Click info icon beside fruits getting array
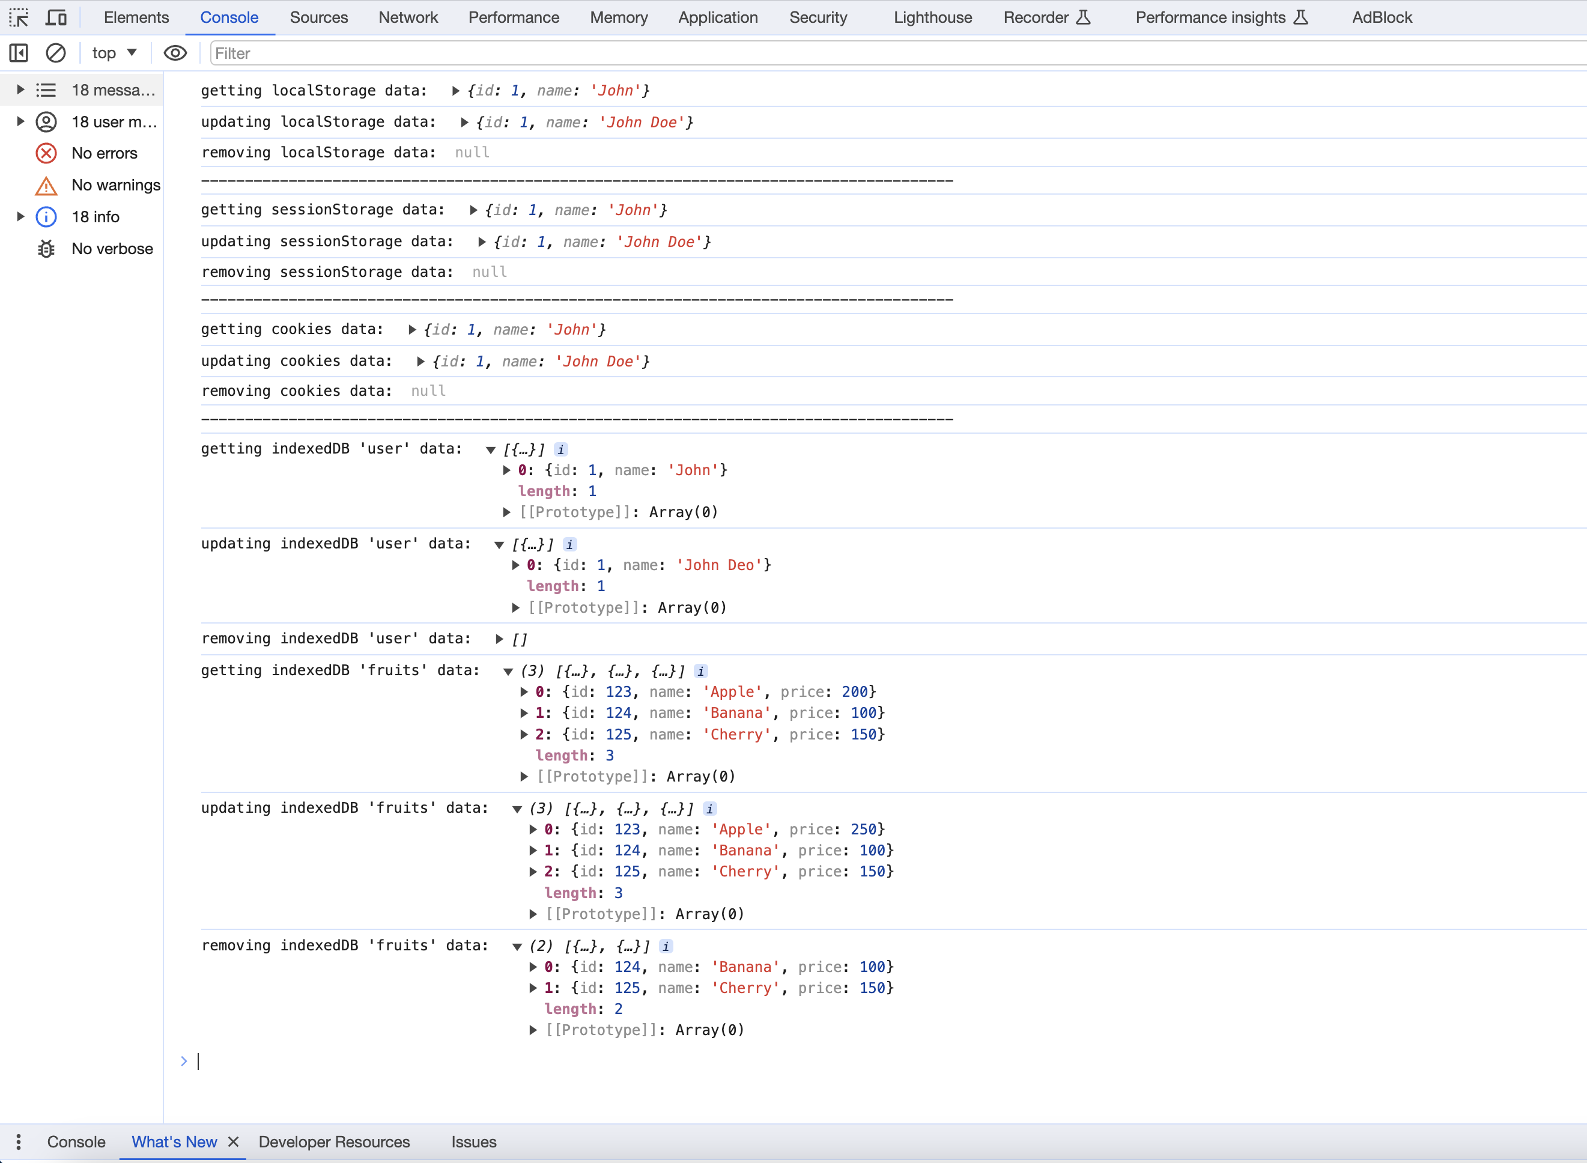This screenshot has height=1163, width=1587. click(701, 671)
